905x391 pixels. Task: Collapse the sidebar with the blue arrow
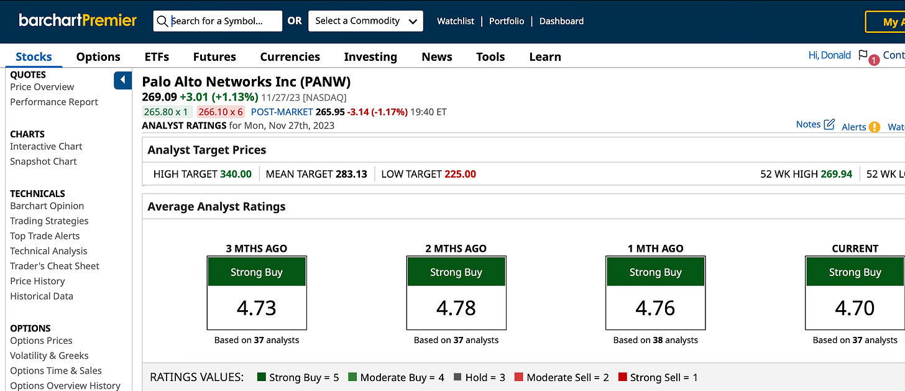pos(122,80)
